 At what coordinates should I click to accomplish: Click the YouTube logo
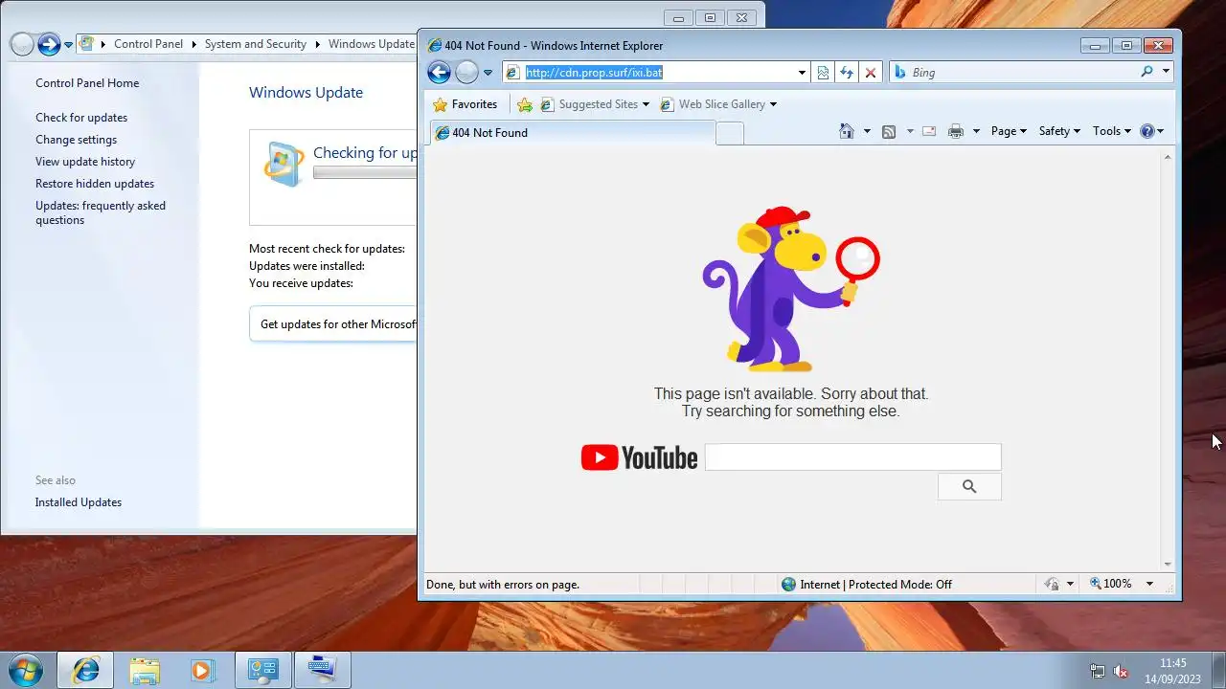[x=639, y=457]
